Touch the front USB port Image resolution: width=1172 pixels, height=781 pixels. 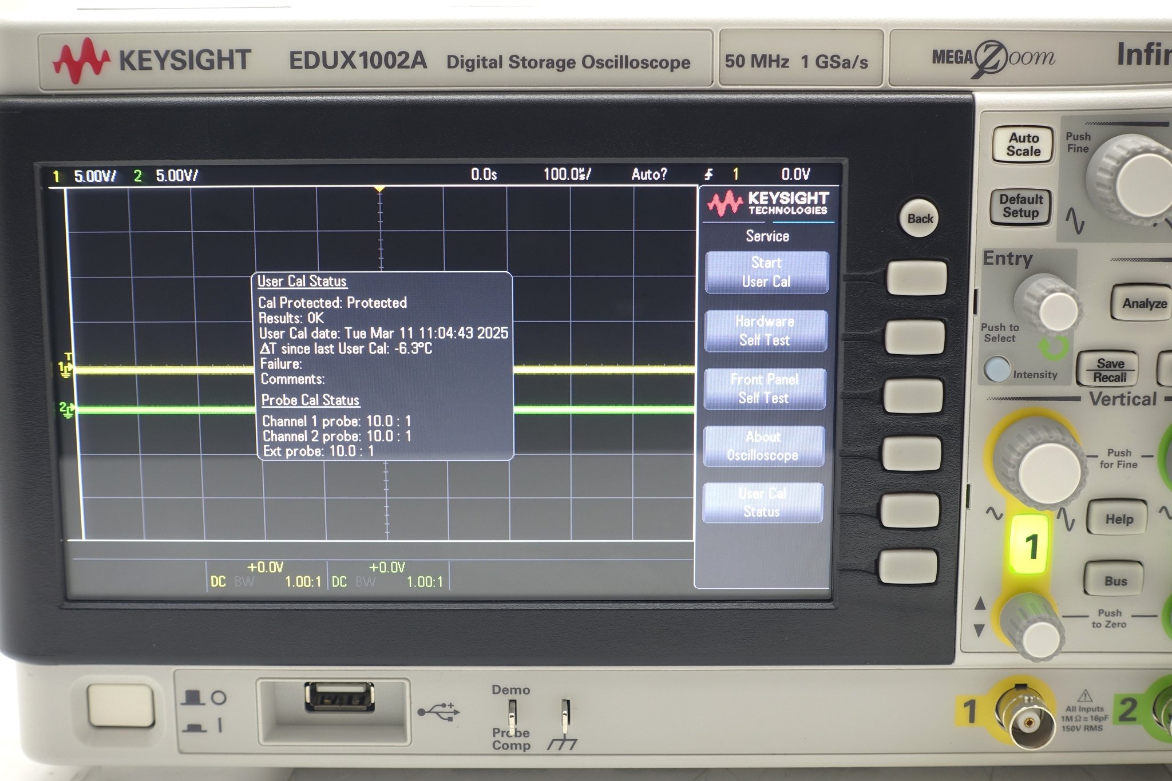coord(340,697)
